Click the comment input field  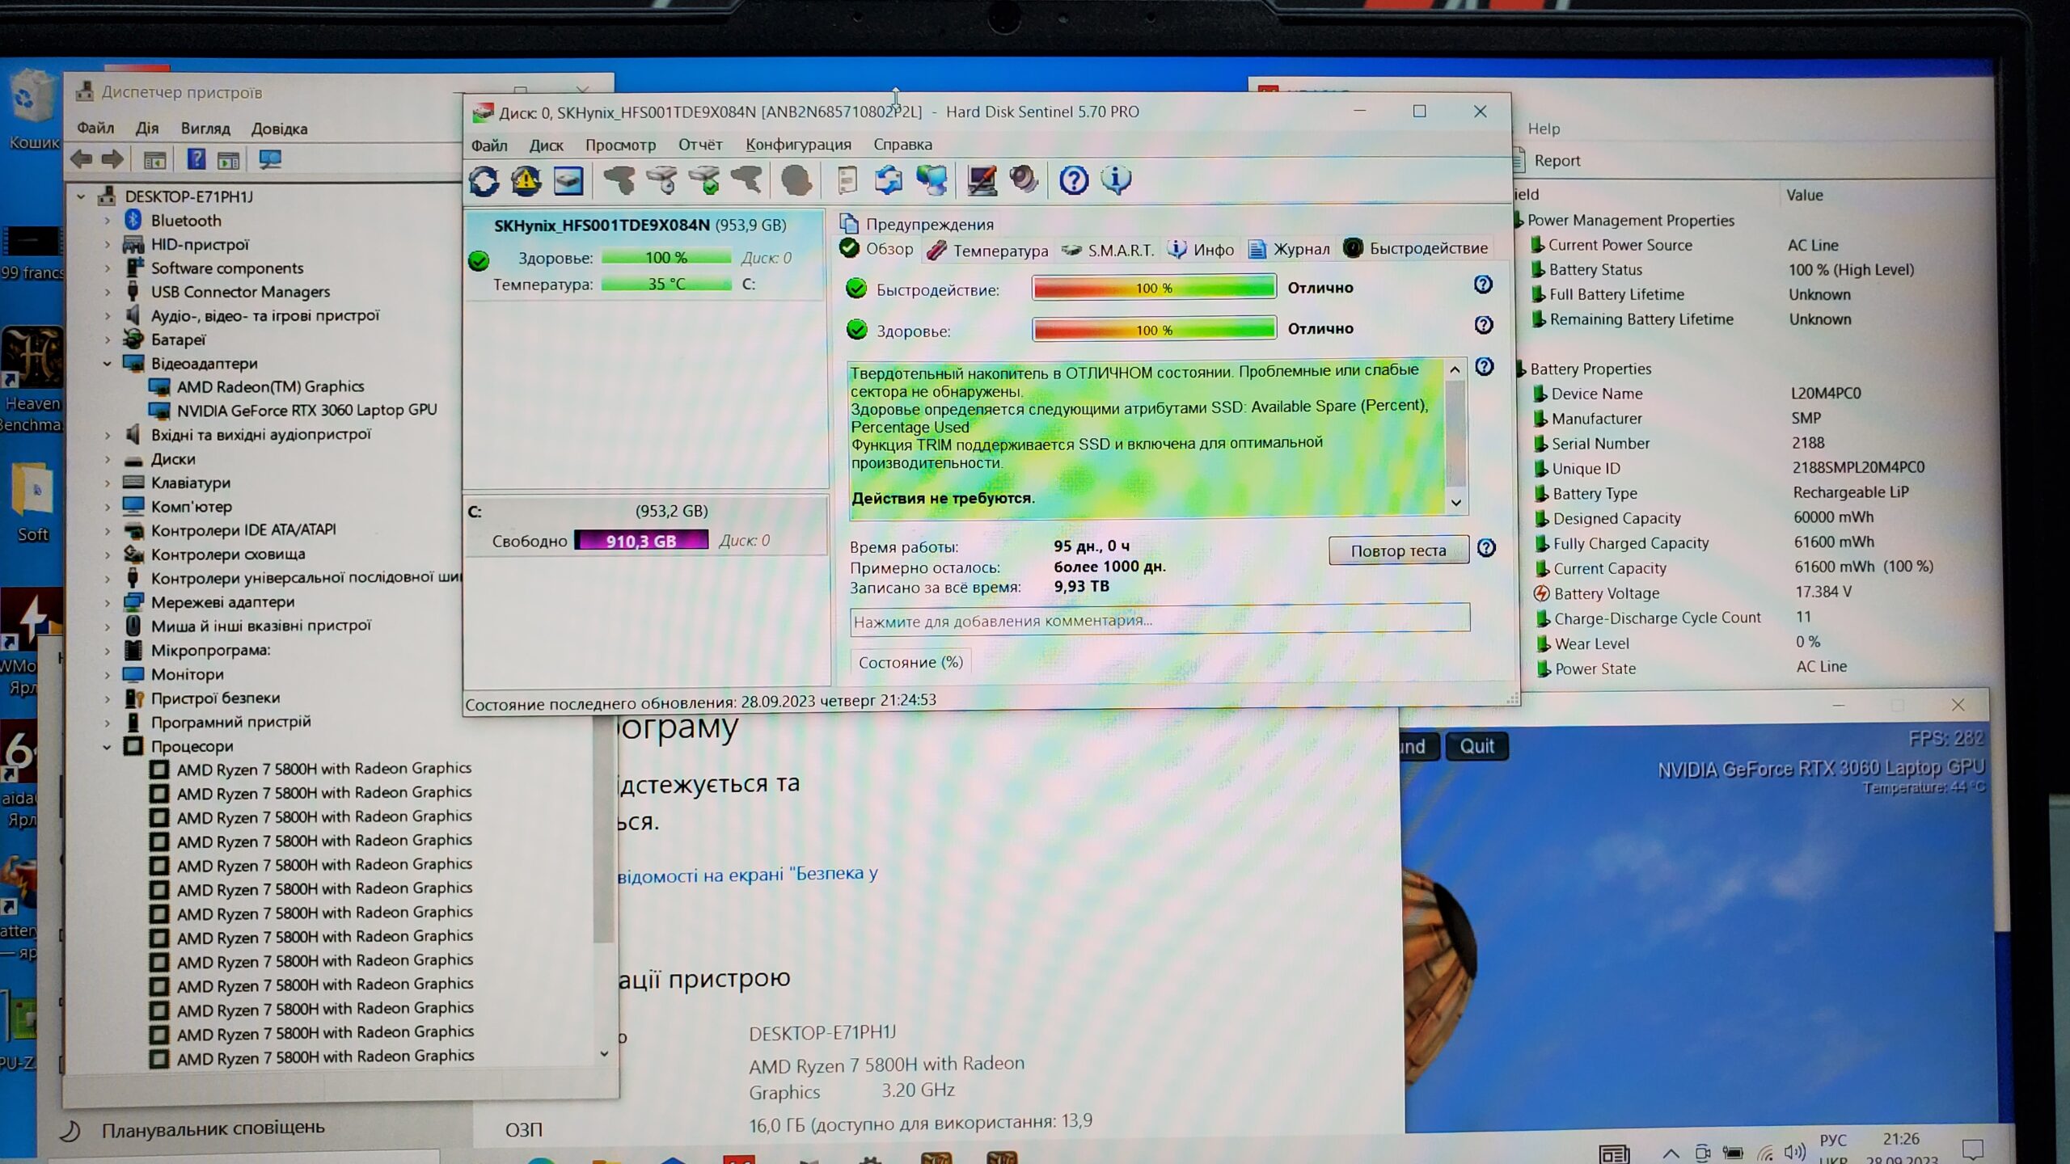tap(1160, 621)
